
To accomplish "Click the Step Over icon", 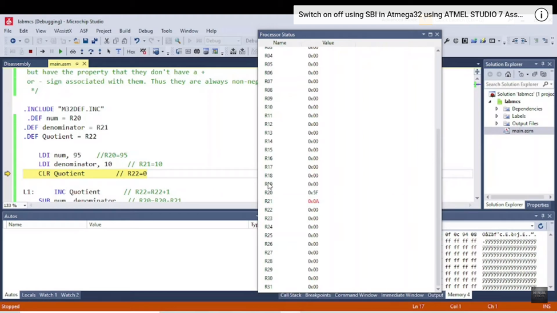I will point(91,51).
